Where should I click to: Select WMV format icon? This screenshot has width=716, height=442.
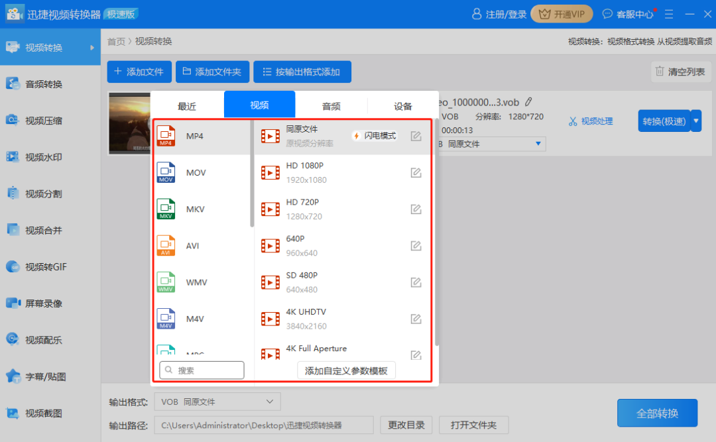166,282
